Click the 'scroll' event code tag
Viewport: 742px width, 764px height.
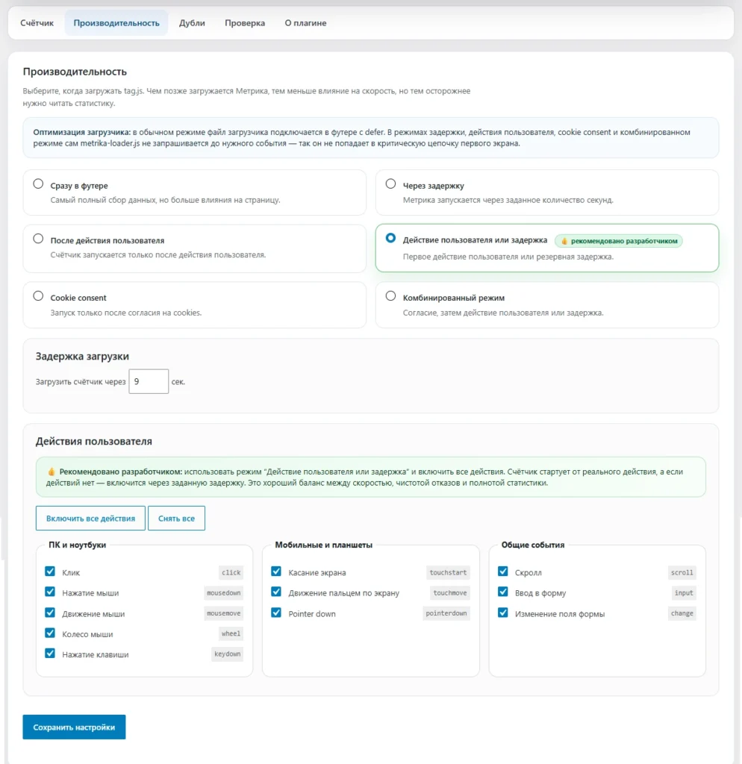coord(682,572)
